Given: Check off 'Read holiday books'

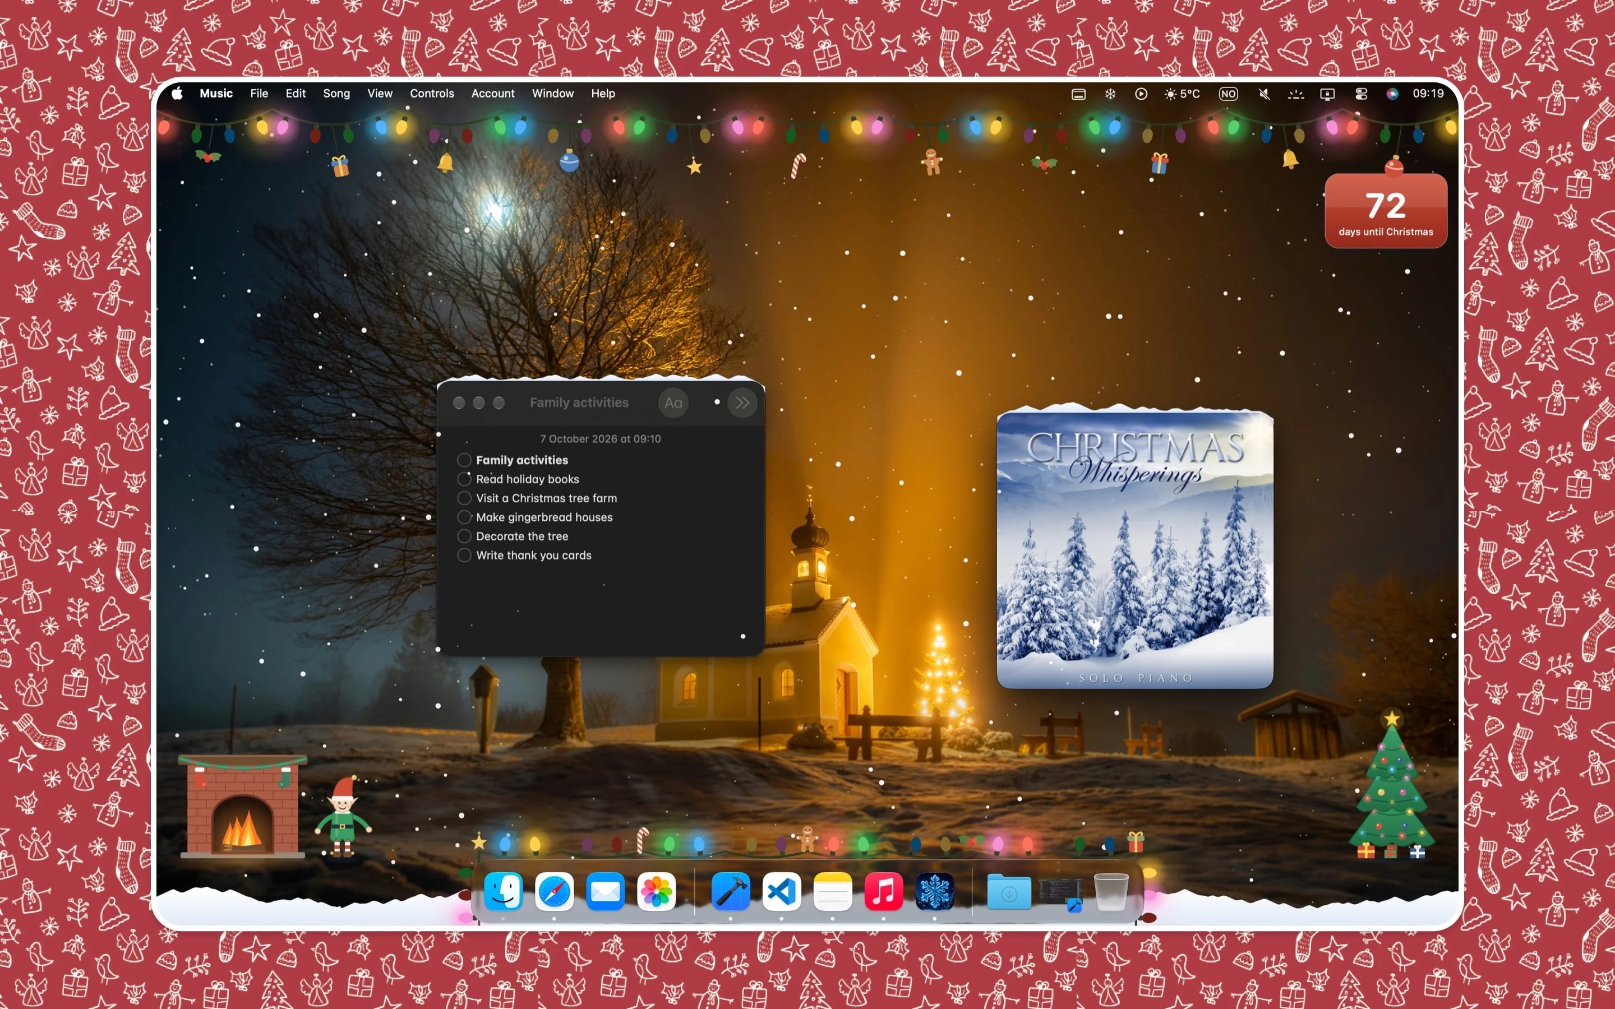Looking at the screenshot, I should 464,479.
